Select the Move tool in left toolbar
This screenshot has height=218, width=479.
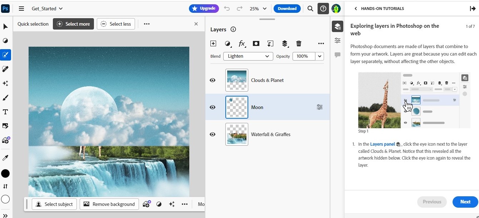[x=5, y=26]
